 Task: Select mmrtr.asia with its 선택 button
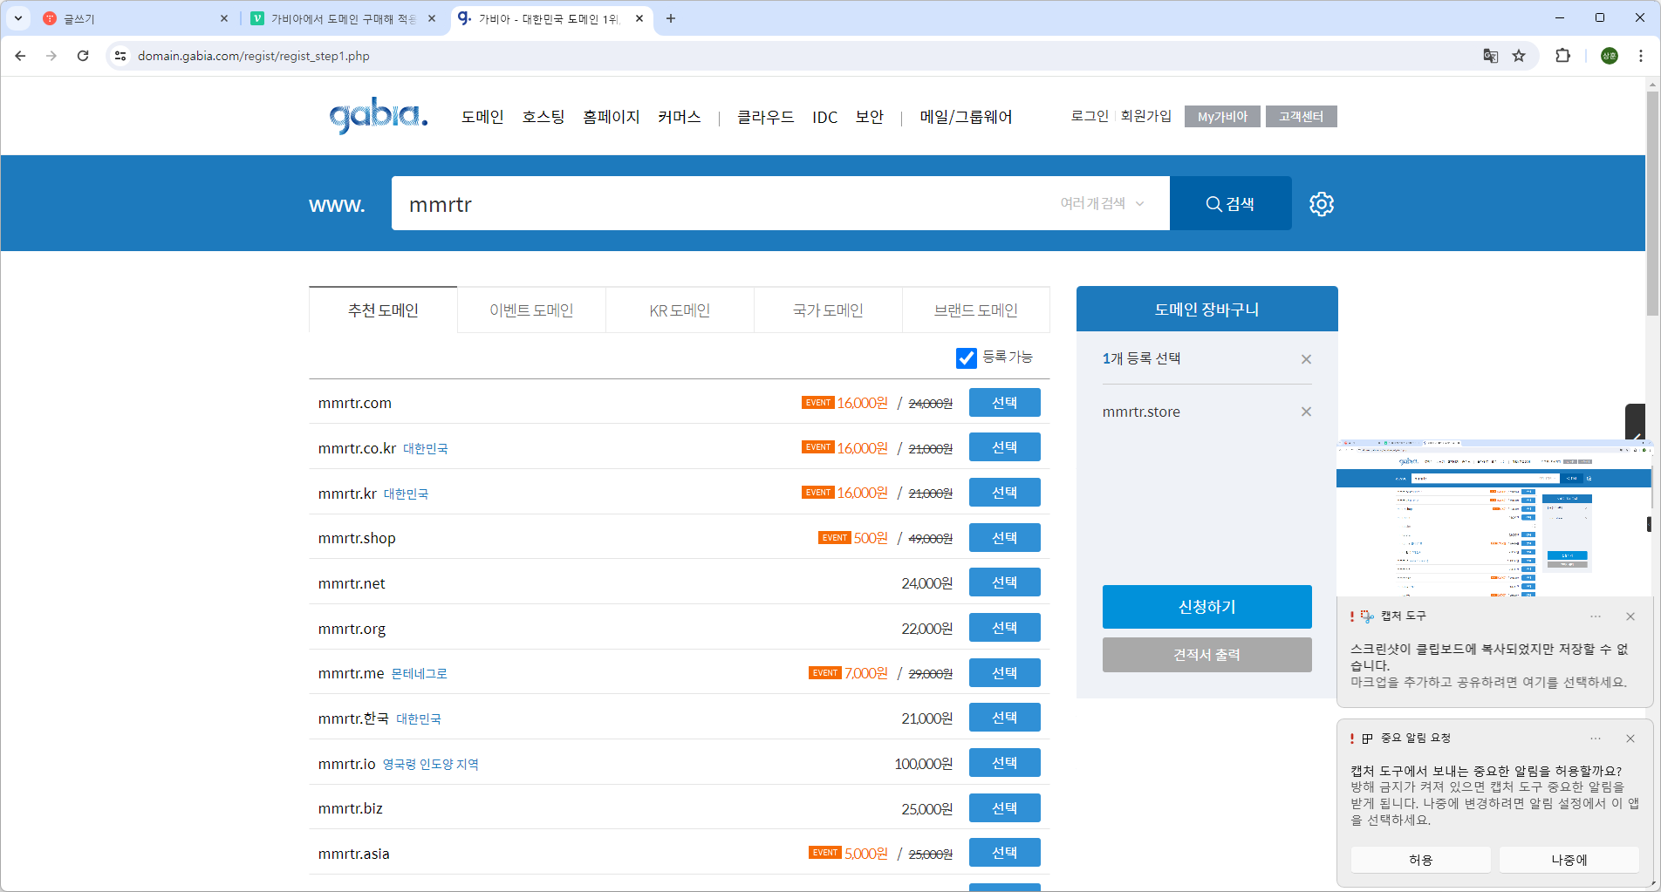click(x=1004, y=853)
